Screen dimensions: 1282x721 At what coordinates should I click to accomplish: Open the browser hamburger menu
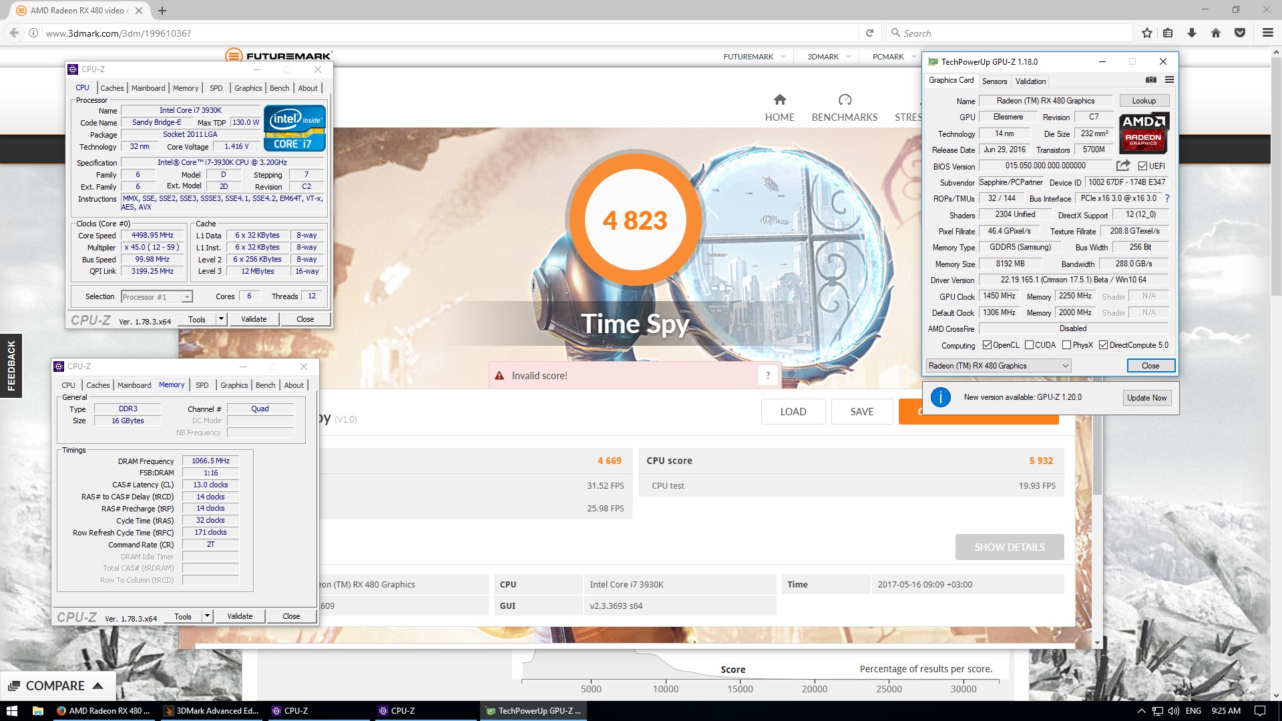[x=1267, y=33]
